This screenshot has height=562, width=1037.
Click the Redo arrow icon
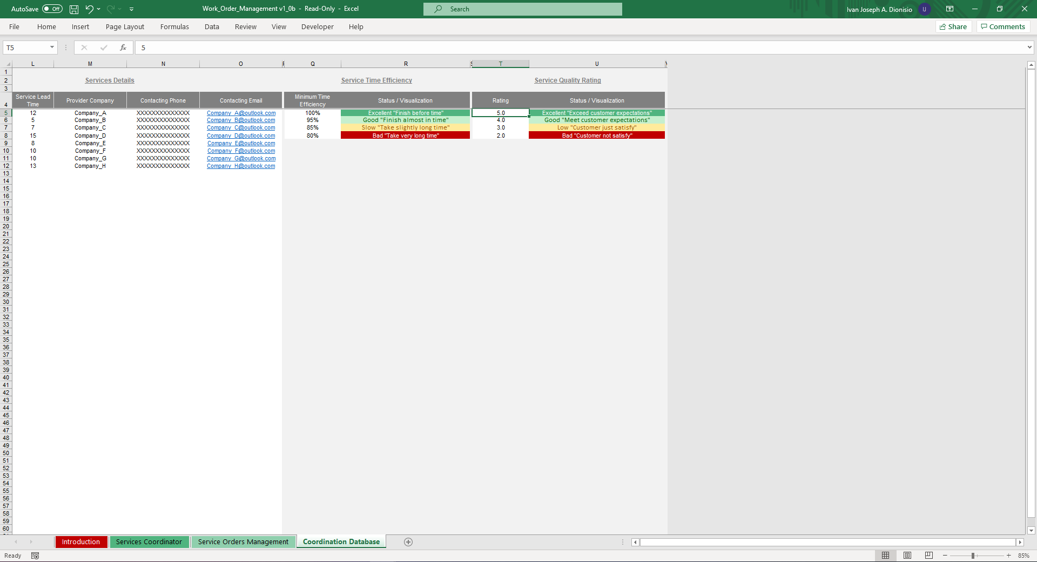click(x=111, y=9)
